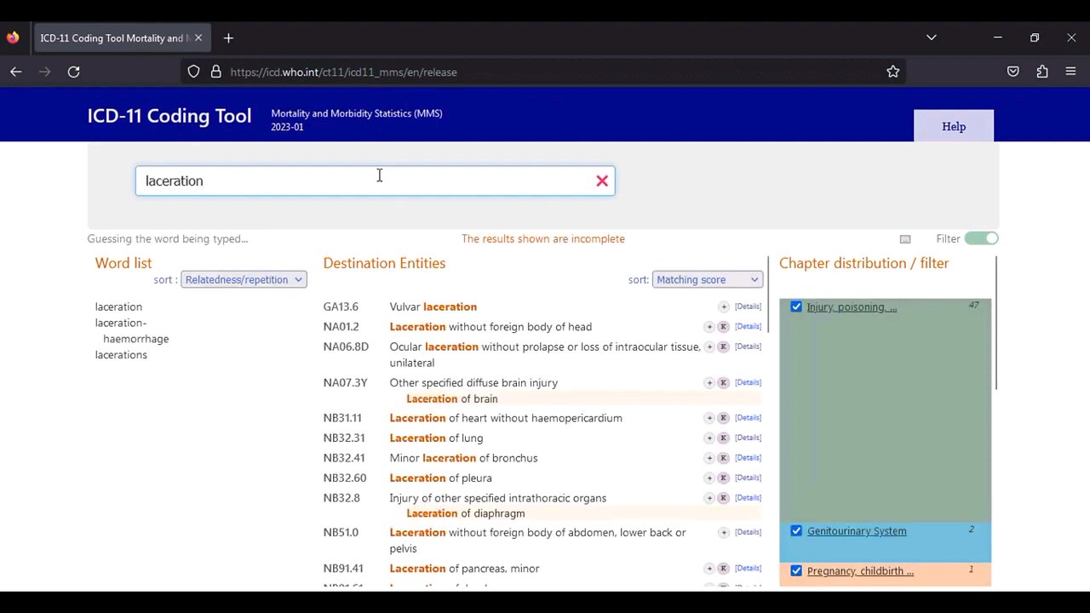1090x613 pixels.
Task: Toggle the Filter switch off
Action: coord(981,238)
